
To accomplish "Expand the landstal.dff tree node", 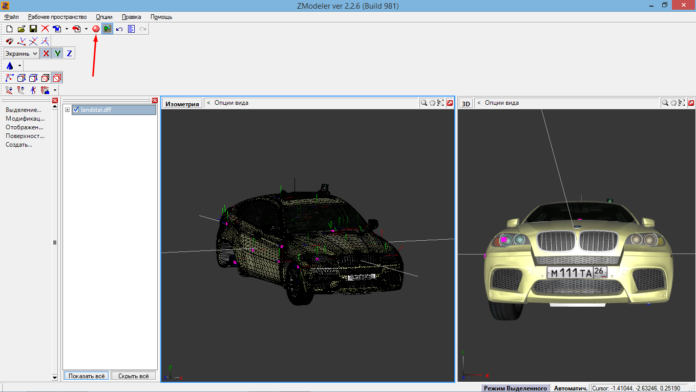I will point(68,110).
